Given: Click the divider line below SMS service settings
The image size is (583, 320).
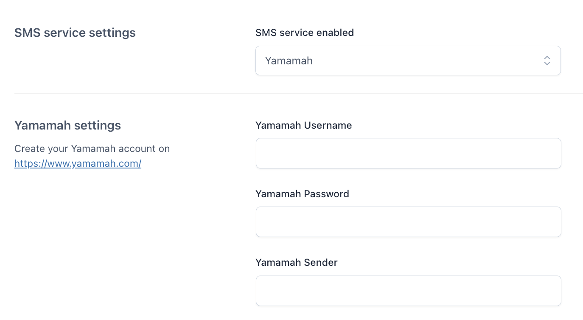Looking at the screenshot, I should 297,94.
